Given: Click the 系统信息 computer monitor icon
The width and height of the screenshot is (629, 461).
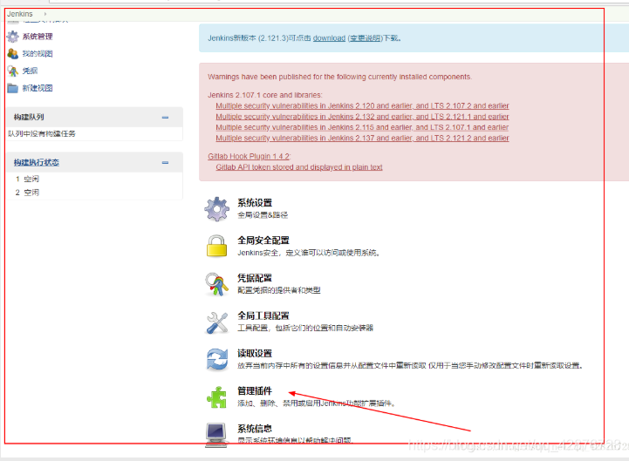Looking at the screenshot, I should (216, 435).
